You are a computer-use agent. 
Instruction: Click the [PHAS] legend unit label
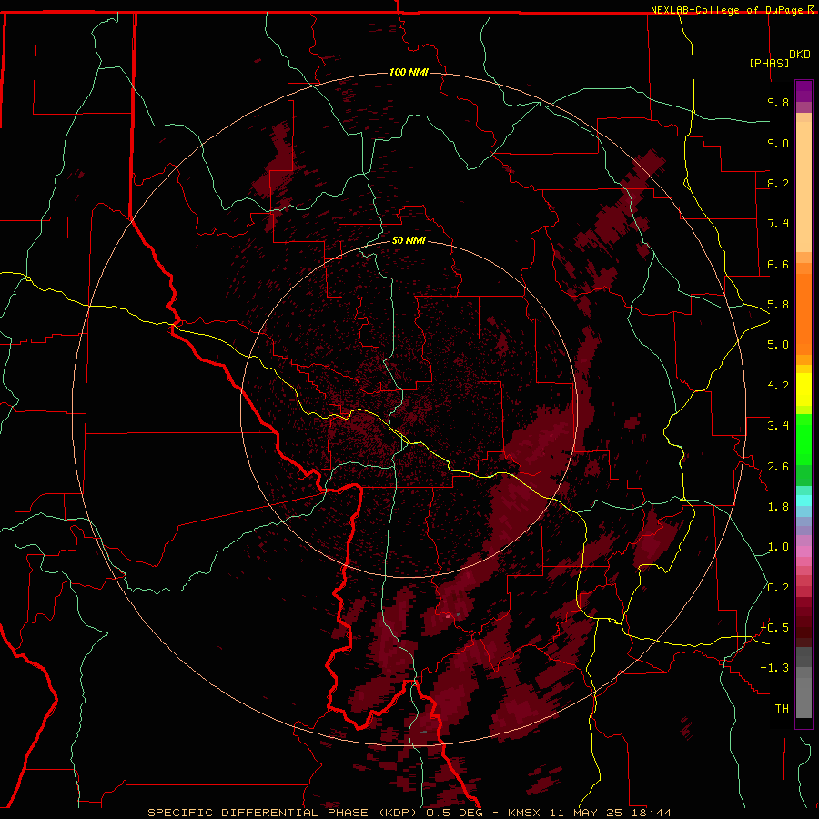point(769,63)
